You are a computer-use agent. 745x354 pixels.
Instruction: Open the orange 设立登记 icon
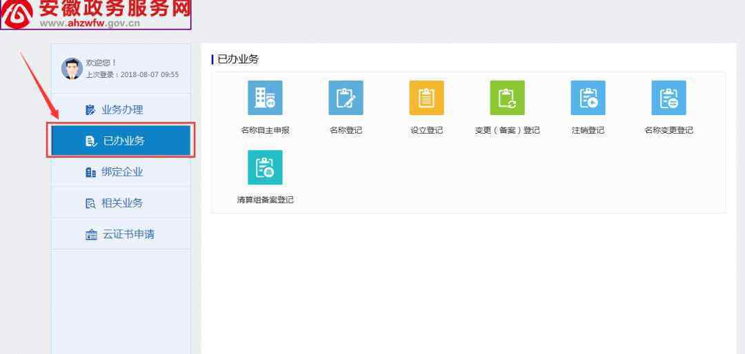427,98
